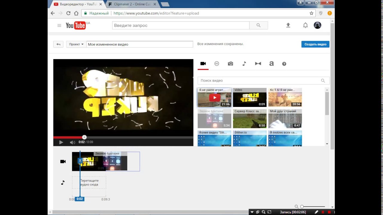Click the Создать видео button
383x215 pixels.
point(315,44)
